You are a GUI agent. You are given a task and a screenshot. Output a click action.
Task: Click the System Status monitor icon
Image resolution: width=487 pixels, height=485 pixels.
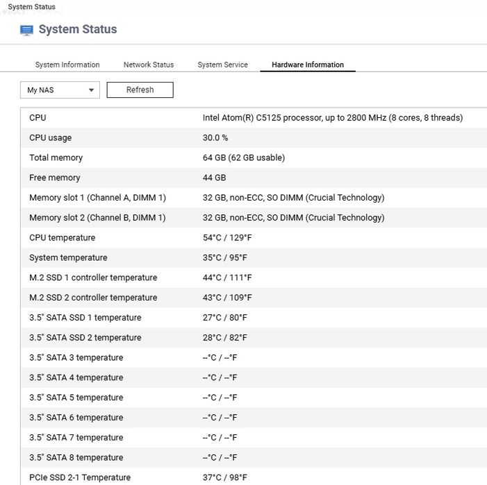click(x=27, y=30)
